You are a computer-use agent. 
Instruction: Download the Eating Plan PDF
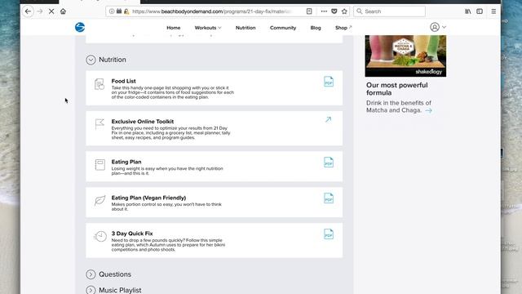[x=328, y=163]
